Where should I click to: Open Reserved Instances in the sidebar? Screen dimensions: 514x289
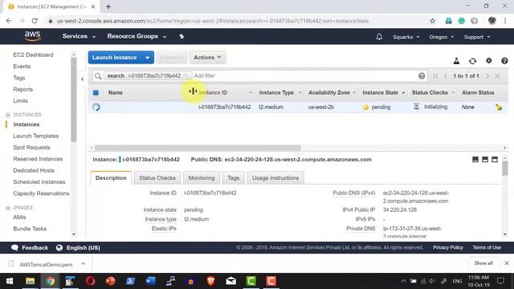pyautogui.click(x=38, y=159)
